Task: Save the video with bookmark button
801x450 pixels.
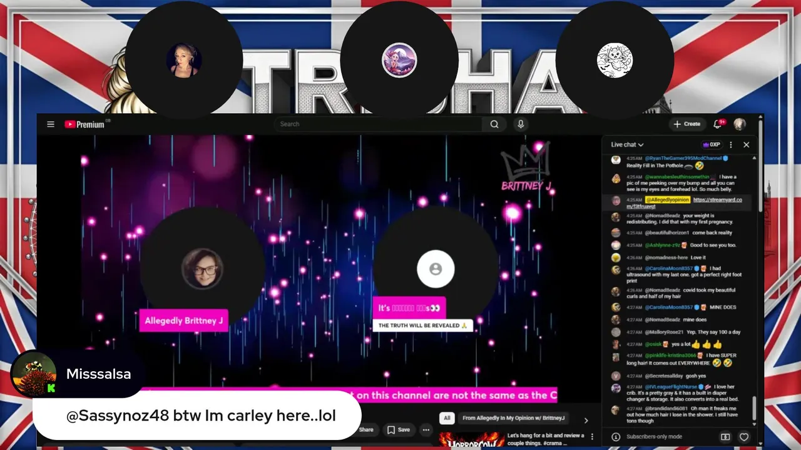Action: tap(398, 429)
